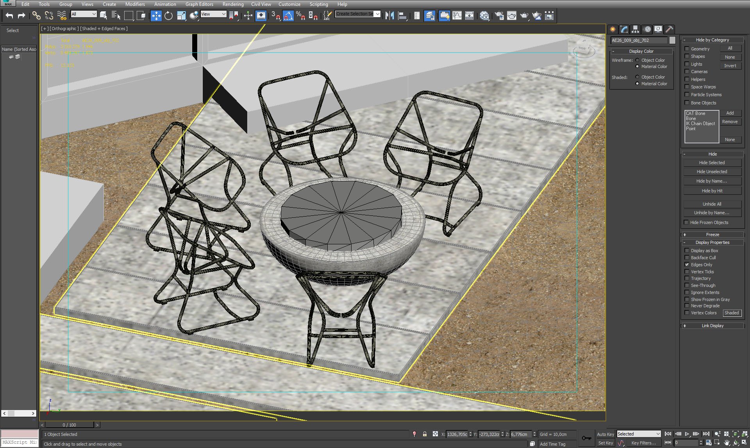
Task: Open the View coordinate system dropdown
Action: coord(213,14)
